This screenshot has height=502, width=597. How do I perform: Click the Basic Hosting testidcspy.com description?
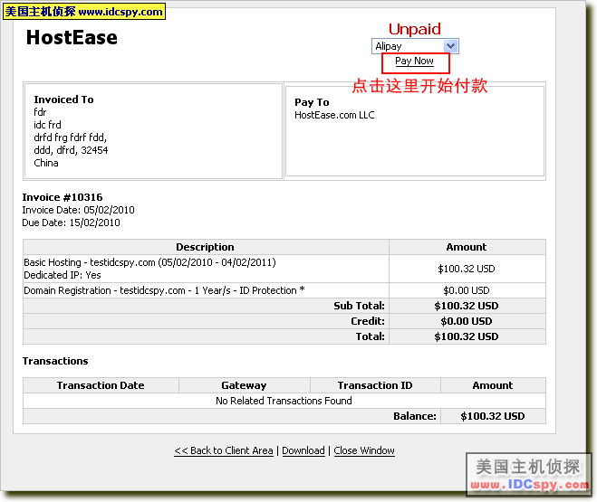(149, 262)
